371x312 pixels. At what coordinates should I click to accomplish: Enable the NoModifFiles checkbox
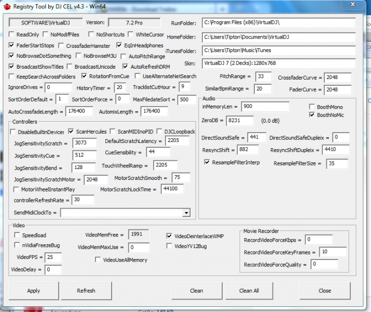[45, 34]
